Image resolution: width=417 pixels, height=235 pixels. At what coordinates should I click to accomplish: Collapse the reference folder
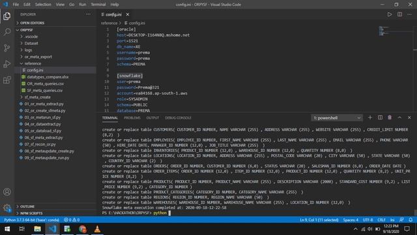33,63
